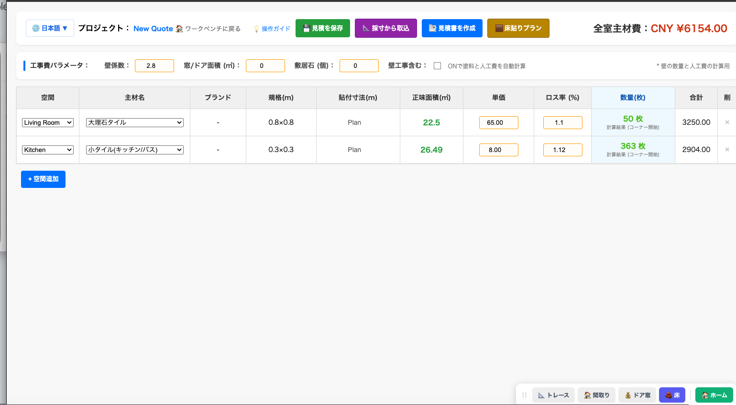Edit the 8.00 unit price field
The image size is (736, 405).
click(499, 150)
